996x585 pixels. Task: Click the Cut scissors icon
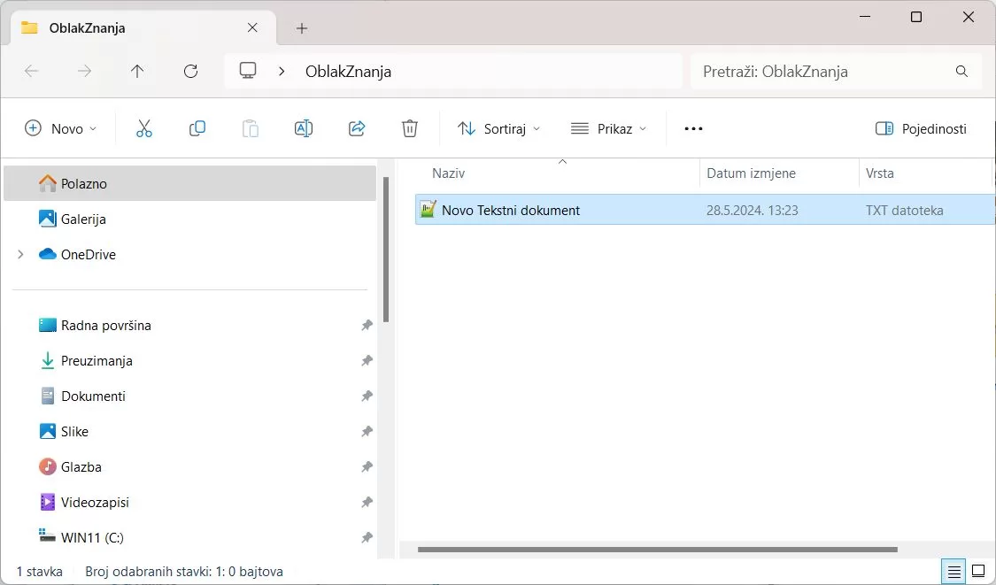(x=144, y=128)
